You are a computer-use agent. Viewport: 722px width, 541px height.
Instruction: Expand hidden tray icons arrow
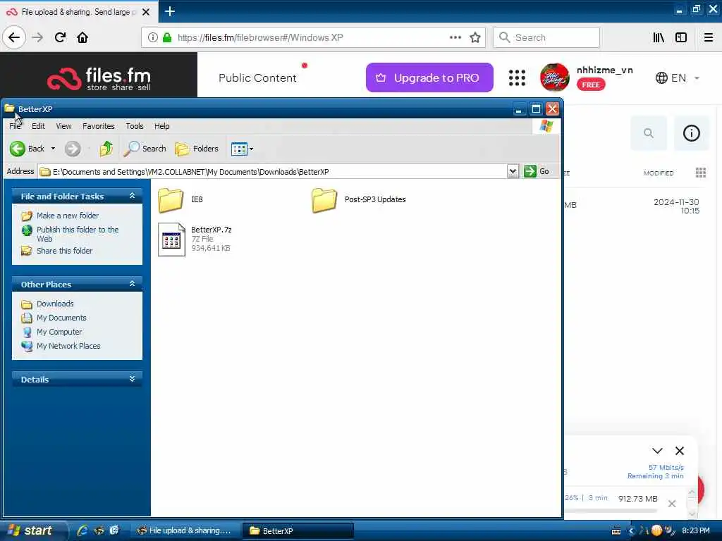tap(631, 531)
